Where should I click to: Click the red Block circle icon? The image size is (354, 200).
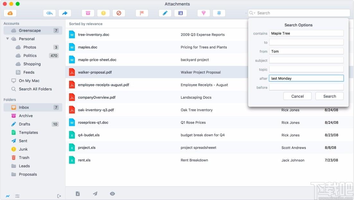point(119,13)
